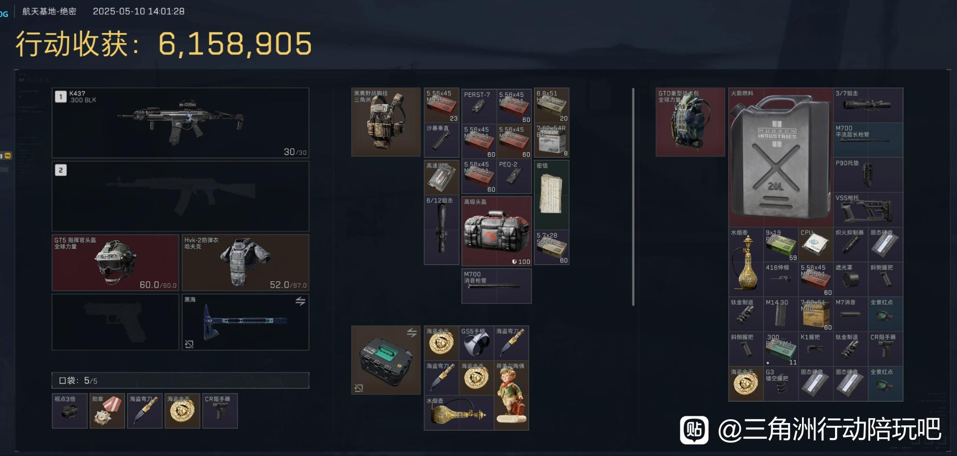Viewport: 957px width, 456px height.
Task: Click the 行动收获 6,158,905 total value
Action: [x=164, y=44]
